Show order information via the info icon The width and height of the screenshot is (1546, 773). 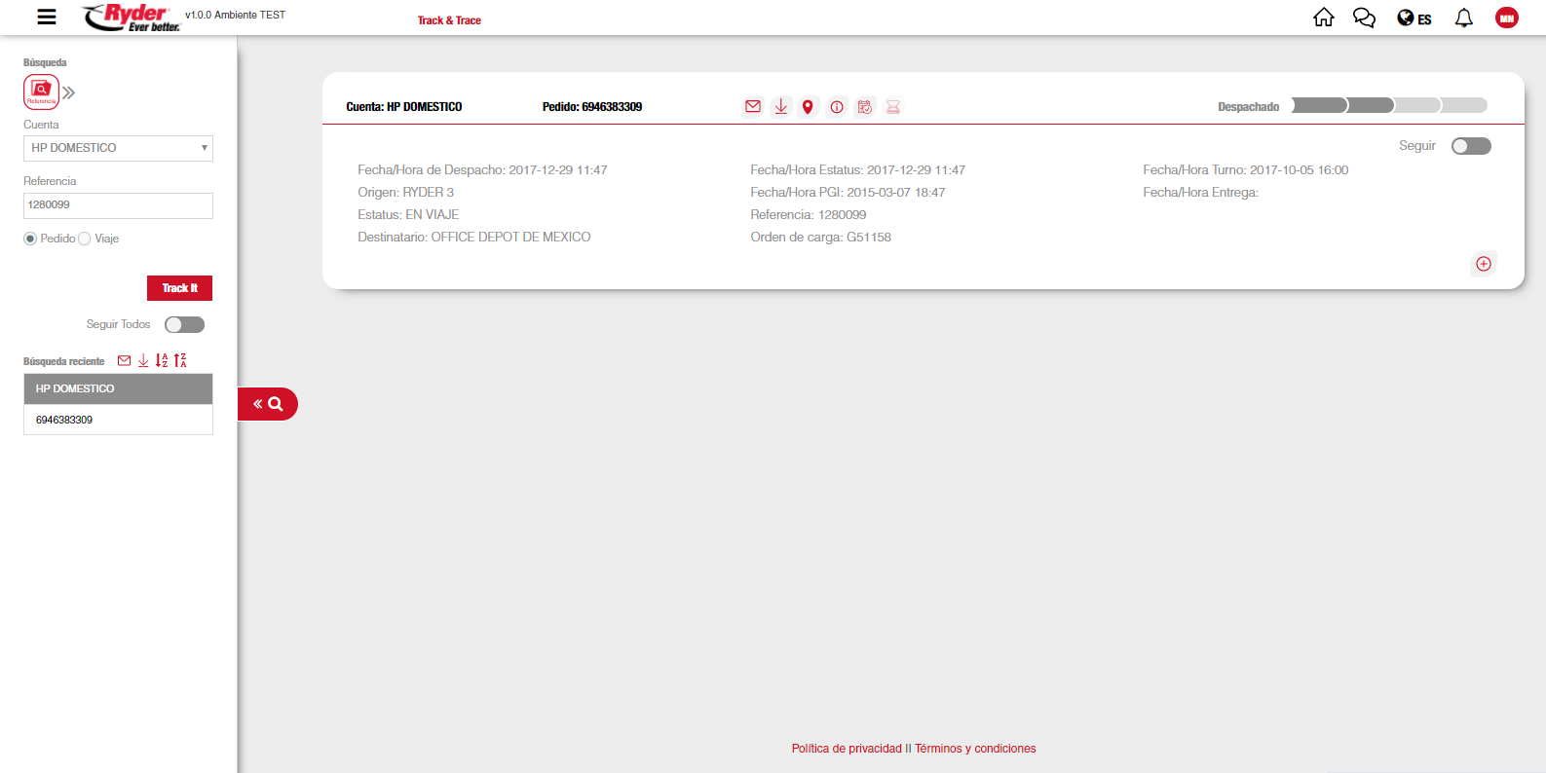point(837,107)
